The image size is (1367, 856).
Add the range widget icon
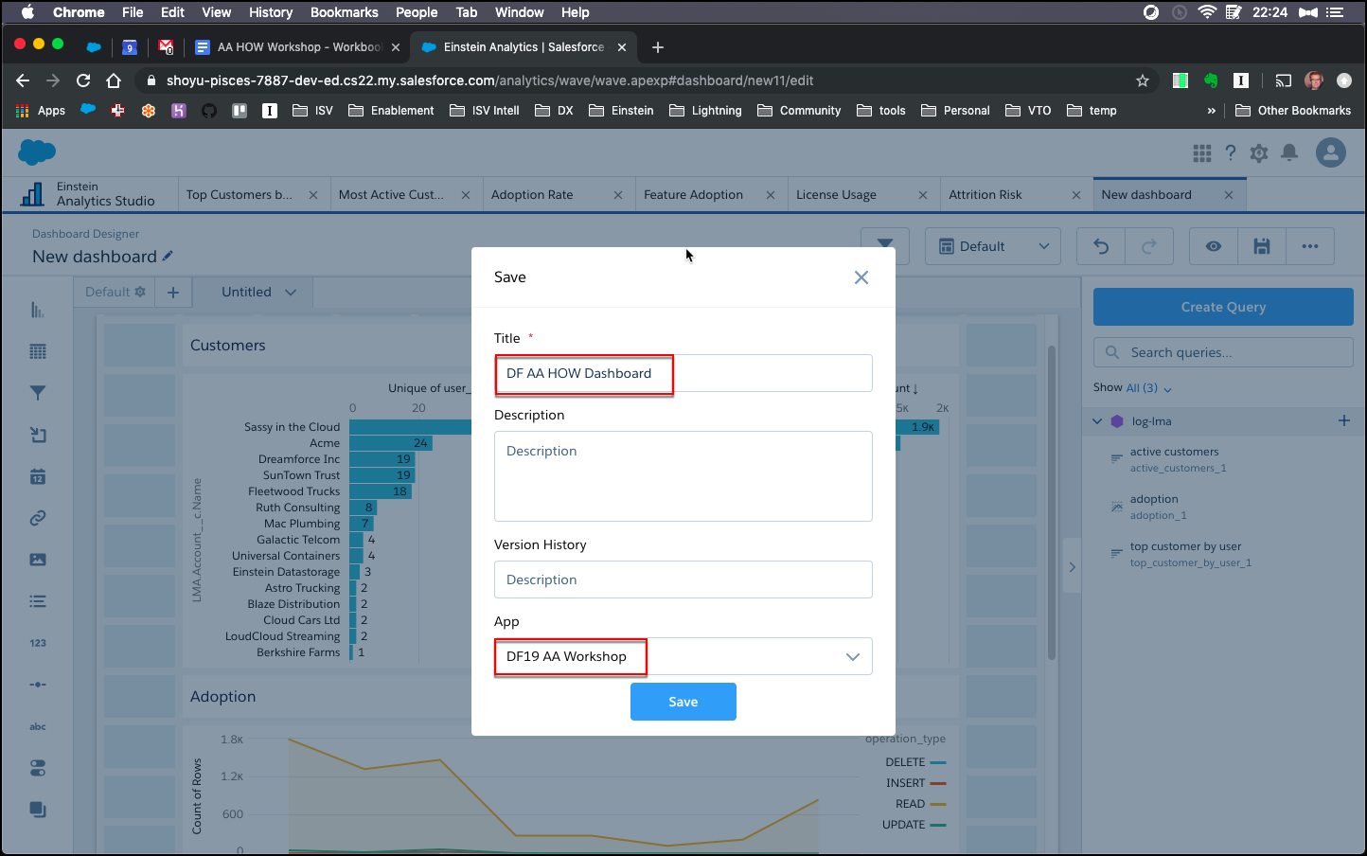point(38,685)
